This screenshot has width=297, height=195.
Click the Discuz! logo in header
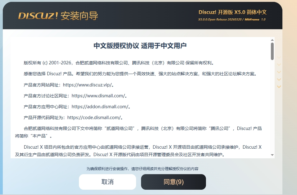pos(38,16)
